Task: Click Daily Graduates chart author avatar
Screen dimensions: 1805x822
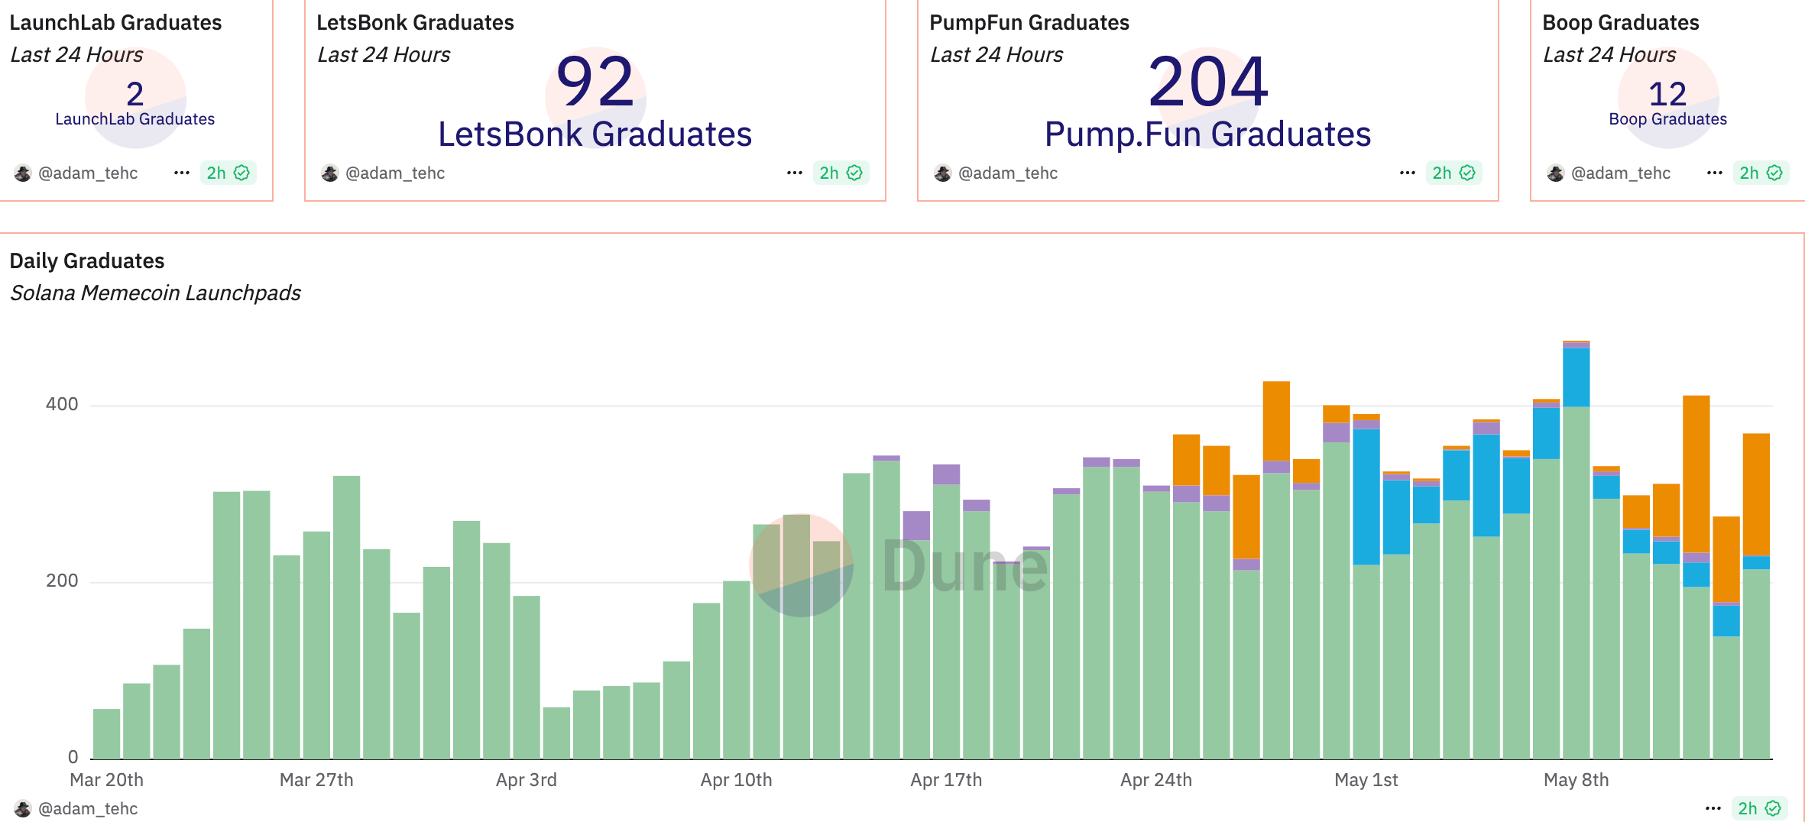Action: (23, 808)
